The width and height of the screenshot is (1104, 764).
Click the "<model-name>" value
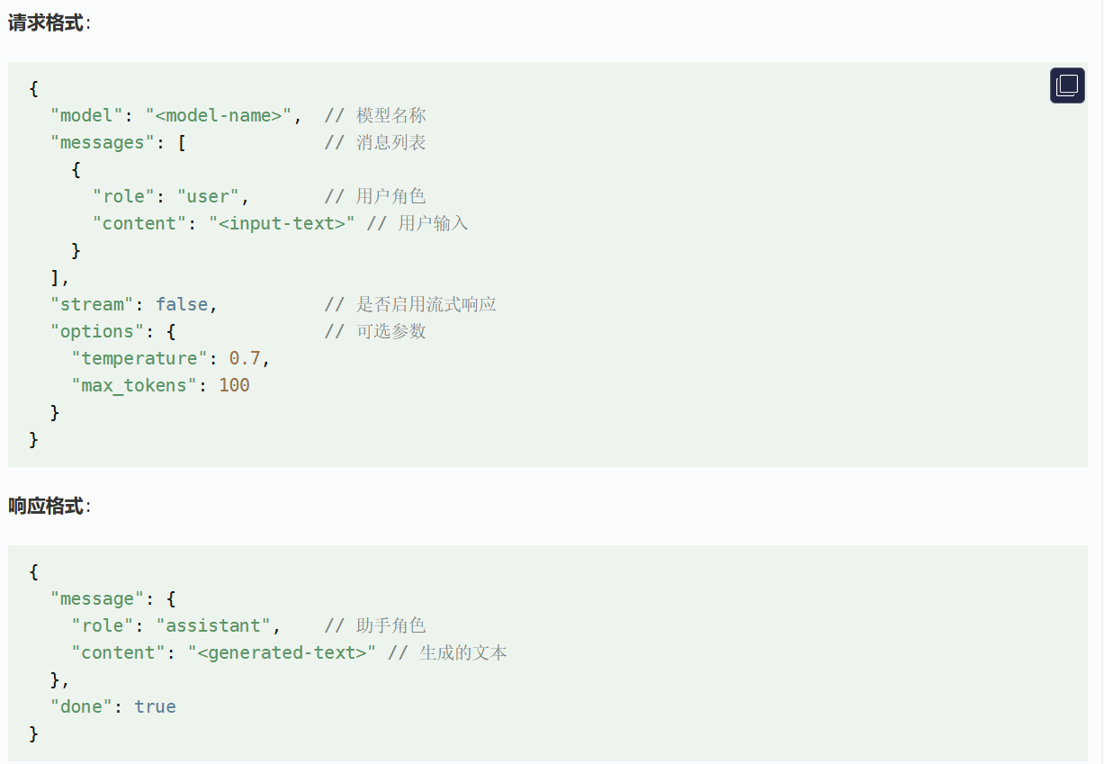(219, 115)
